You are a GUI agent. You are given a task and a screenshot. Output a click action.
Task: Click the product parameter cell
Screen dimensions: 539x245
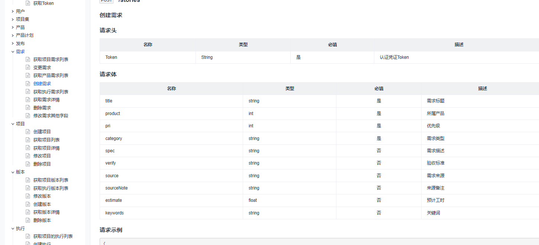[171, 114]
